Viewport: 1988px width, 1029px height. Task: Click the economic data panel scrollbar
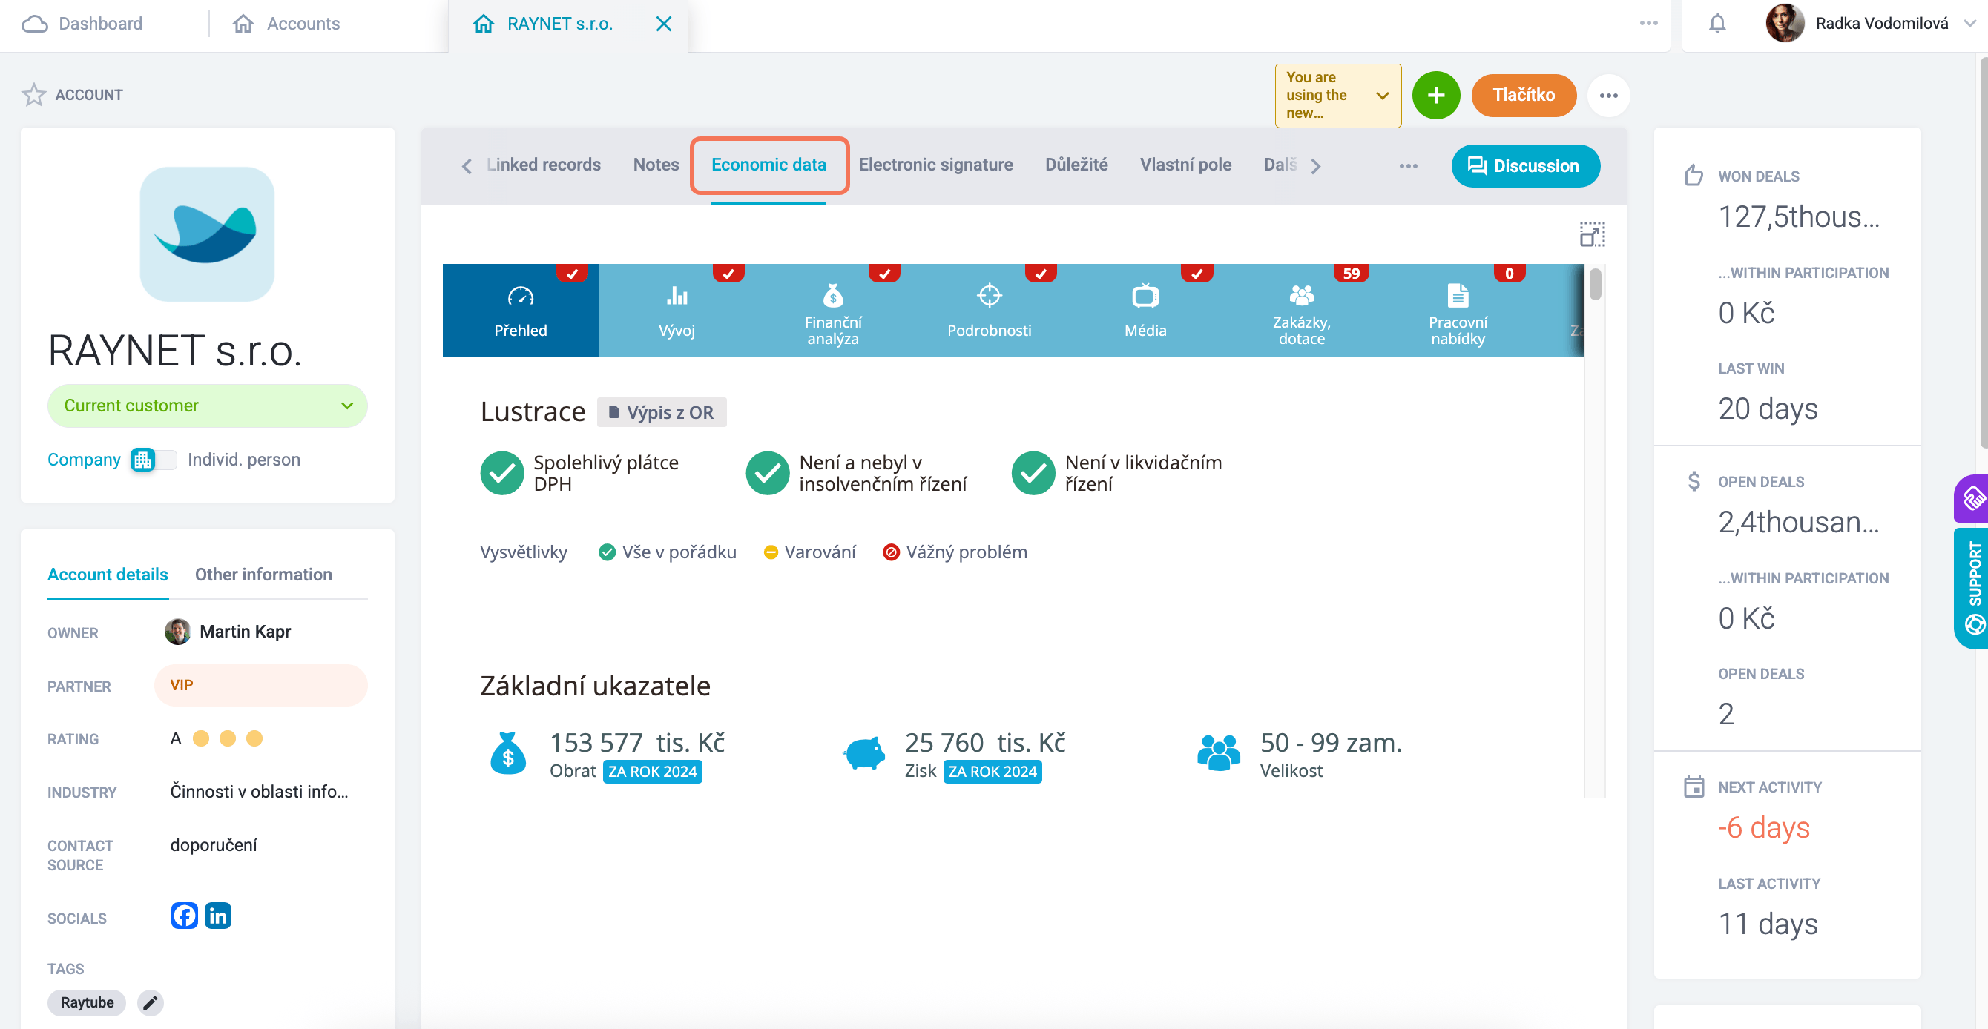click(x=1595, y=283)
